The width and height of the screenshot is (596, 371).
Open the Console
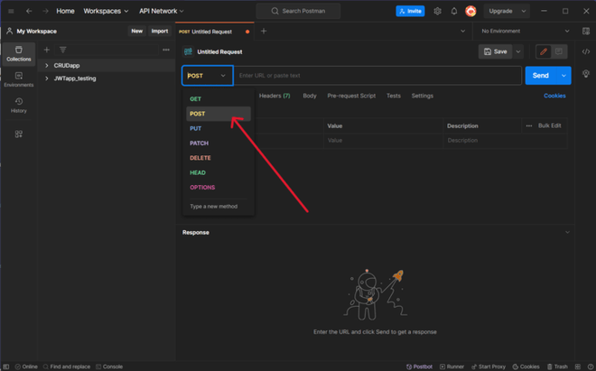pos(109,366)
